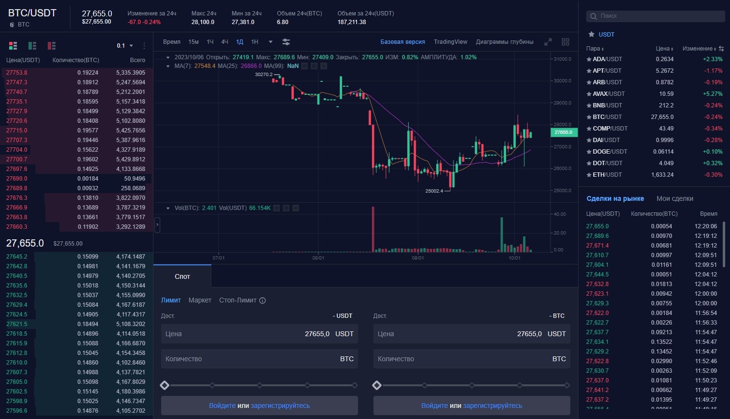The image size is (730, 419).
Task: Switch to Маркет order type
Action: pos(200,300)
